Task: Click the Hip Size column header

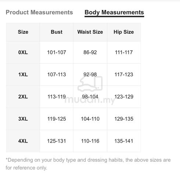Action: pyautogui.click(x=124, y=32)
